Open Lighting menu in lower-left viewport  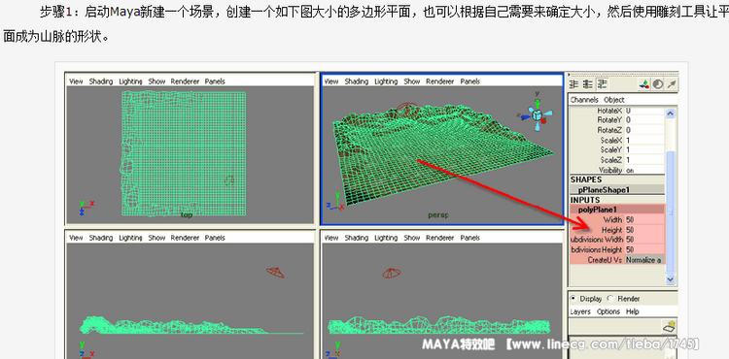click(130, 238)
